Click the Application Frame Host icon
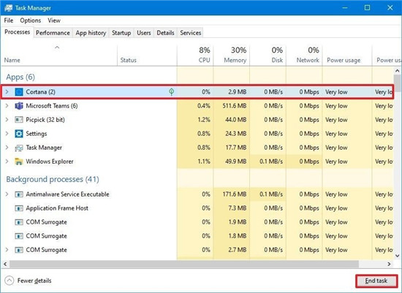The width and height of the screenshot is (402, 293). tap(19, 208)
